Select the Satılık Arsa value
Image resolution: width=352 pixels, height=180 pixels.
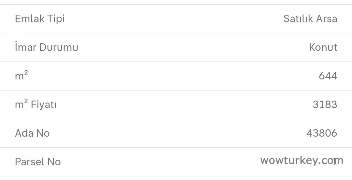[x=310, y=19]
